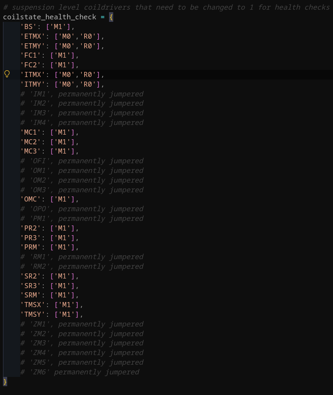This screenshot has width=333, height=395.
Task: Click the 'TMSX' dictionary key
Action: click(x=33, y=305)
